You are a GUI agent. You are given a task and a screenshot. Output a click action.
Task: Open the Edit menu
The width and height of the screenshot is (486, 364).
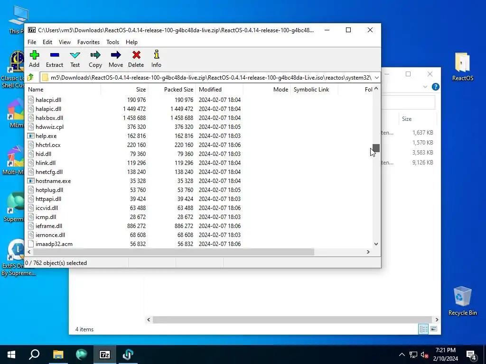coord(47,42)
